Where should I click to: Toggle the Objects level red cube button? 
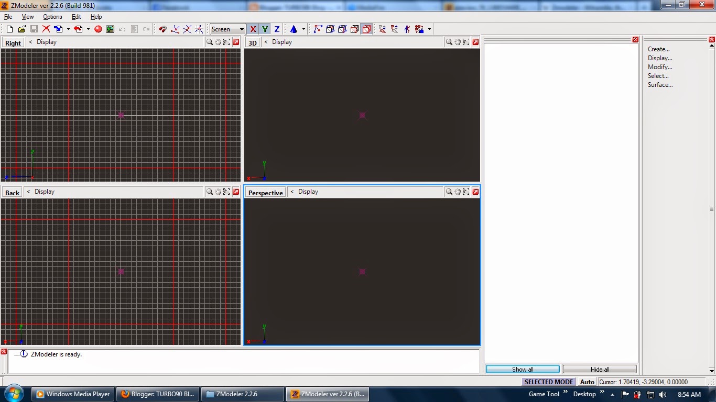point(366,29)
